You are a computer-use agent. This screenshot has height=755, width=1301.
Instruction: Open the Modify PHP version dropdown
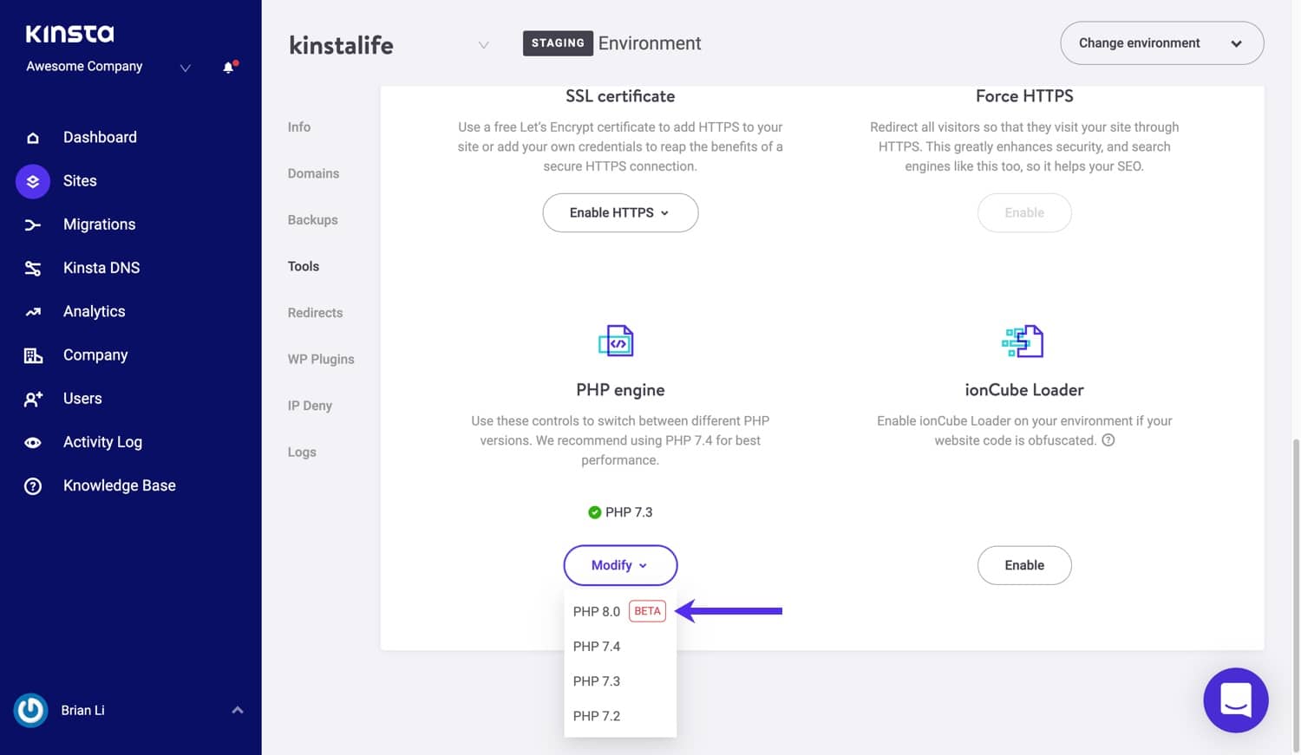click(619, 564)
